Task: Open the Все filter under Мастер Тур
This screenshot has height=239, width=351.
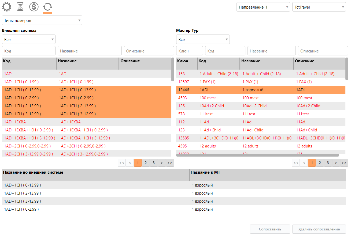Action: click(203, 39)
